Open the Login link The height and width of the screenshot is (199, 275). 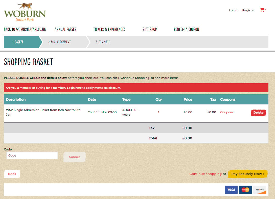[x=233, y=10]
